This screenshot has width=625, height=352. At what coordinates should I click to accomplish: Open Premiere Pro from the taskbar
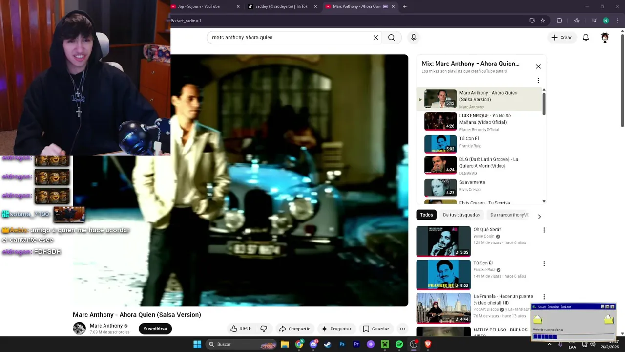pos(356,344)
